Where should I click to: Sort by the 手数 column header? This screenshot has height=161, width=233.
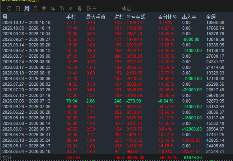pos(71,17)
